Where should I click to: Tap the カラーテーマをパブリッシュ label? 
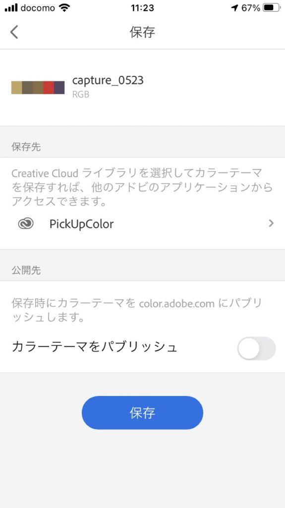point(94,347)
